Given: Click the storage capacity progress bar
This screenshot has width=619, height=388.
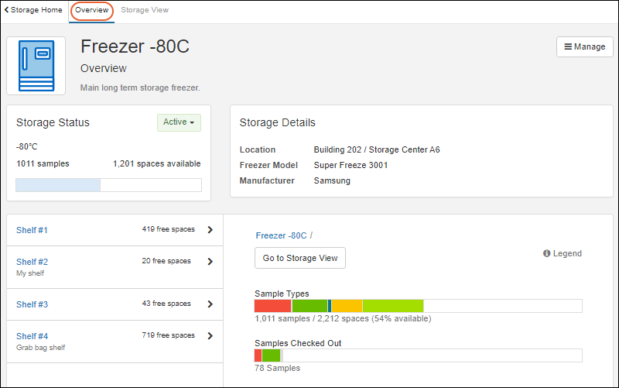Looking at the screenshot, I should coord(108,185).
